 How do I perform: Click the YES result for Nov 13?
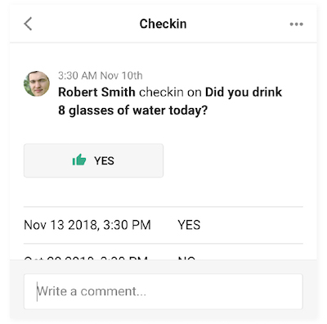pyautogui.click(x=189, y=225)
